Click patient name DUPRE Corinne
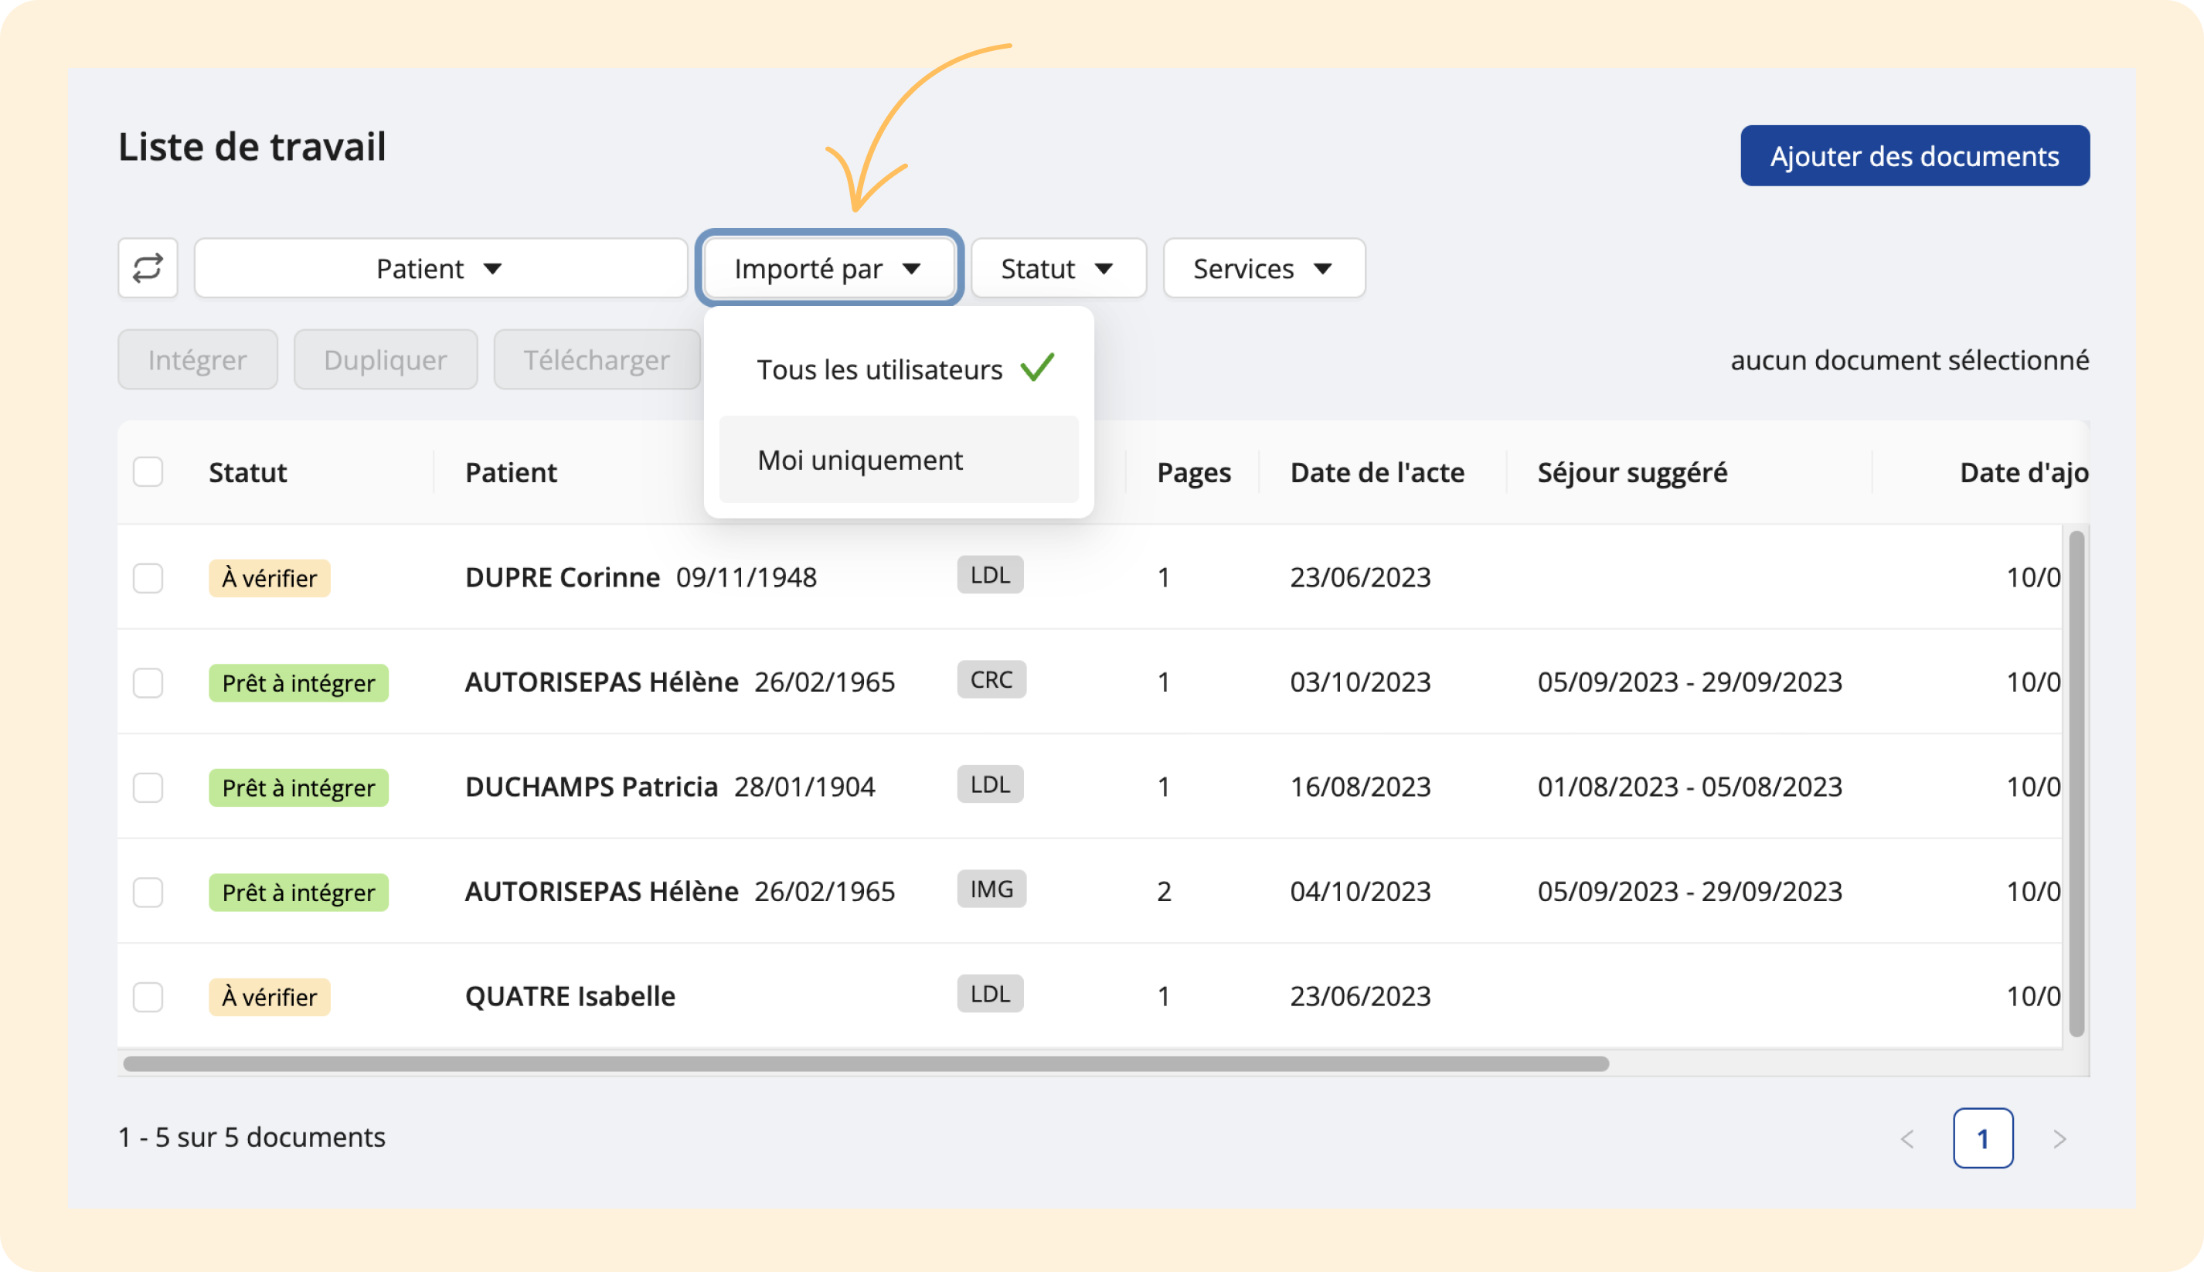This screenshot has height=1272, width=2204. pos(563,577)
